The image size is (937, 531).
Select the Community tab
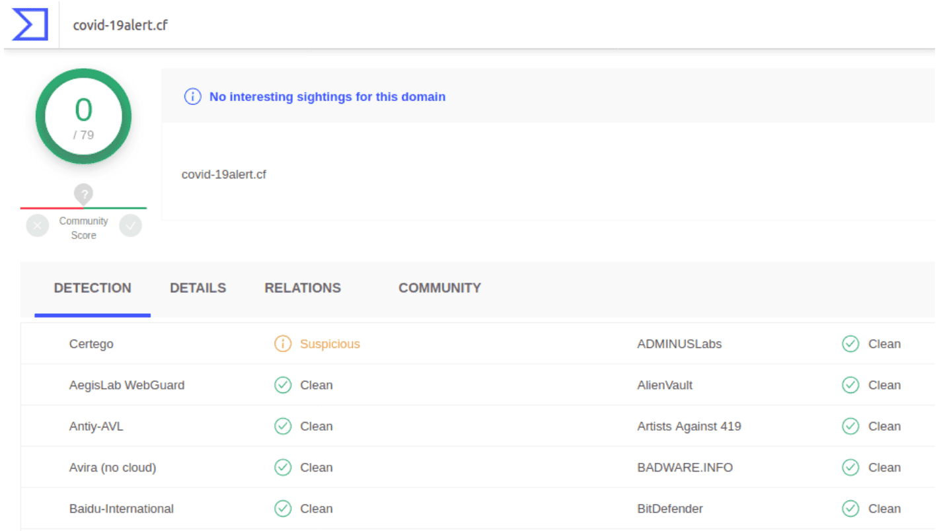[x=439, y=288]
